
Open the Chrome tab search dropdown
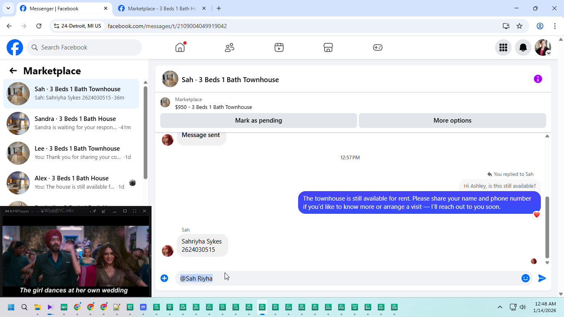(8, 8)
